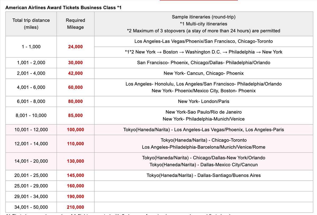
Task: Select the Total trip distance column header
Action: click(x=31, y=24)
